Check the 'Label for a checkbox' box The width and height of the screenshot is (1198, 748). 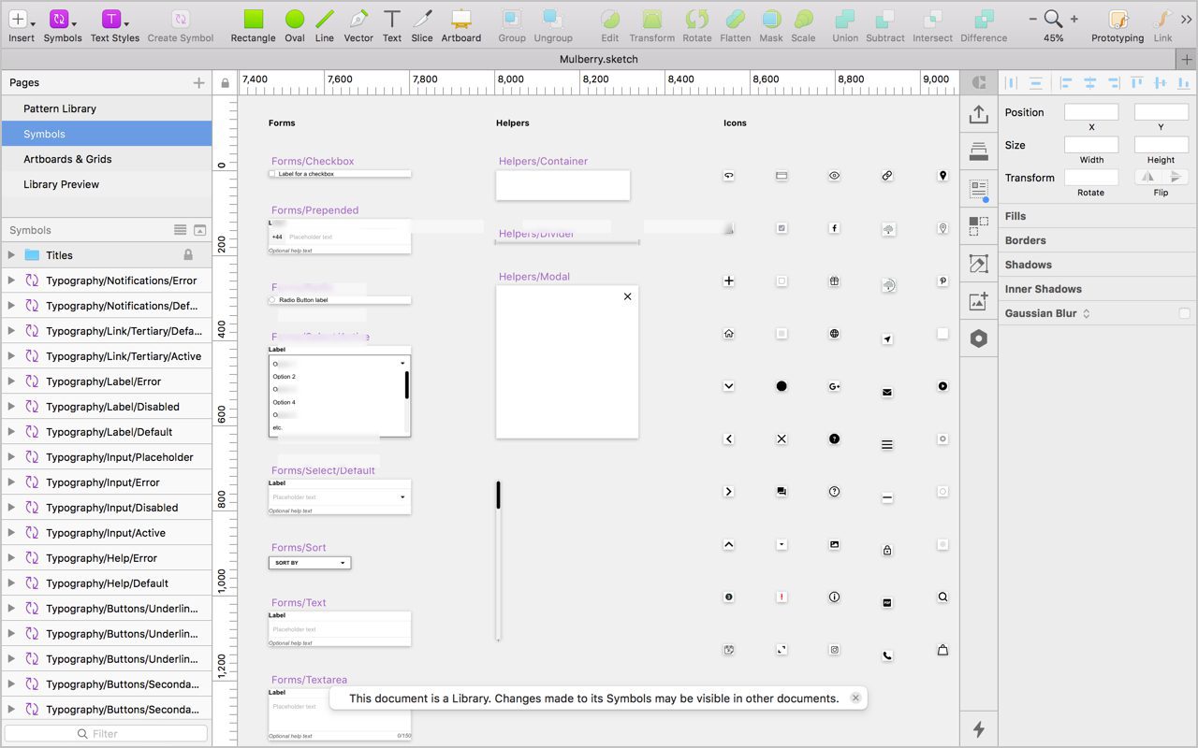point(271,173)
